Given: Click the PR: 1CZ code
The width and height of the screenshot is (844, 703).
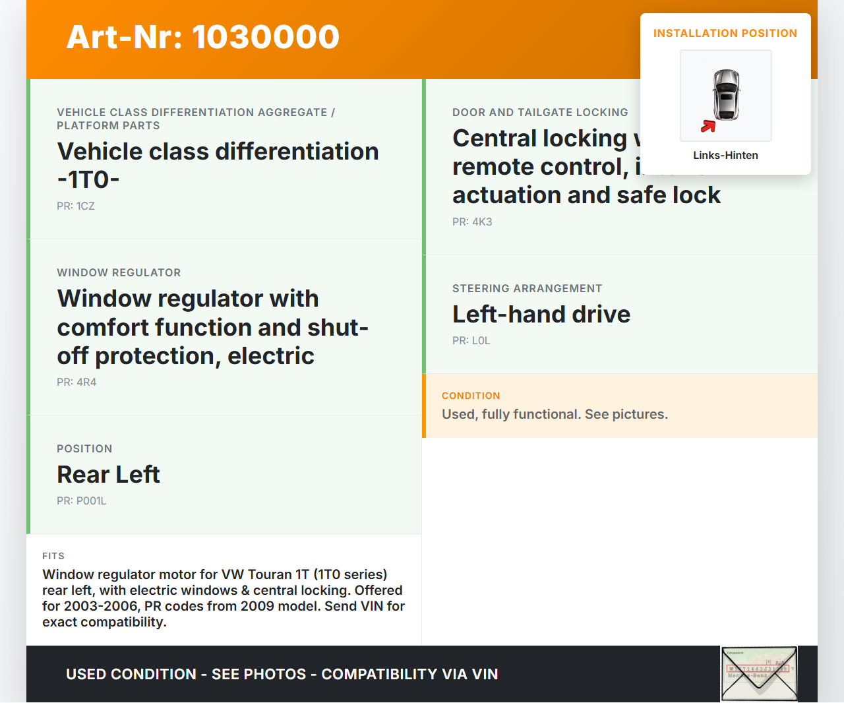Looking at the screenshot, I should [x=76, y=206].
